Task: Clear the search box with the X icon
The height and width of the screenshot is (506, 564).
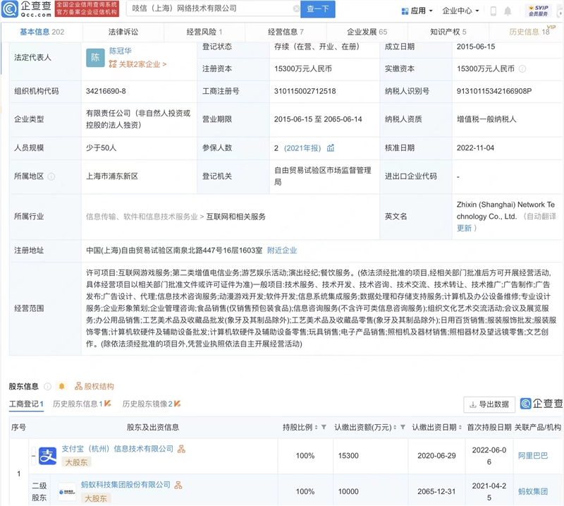Action: coord(296,8)
